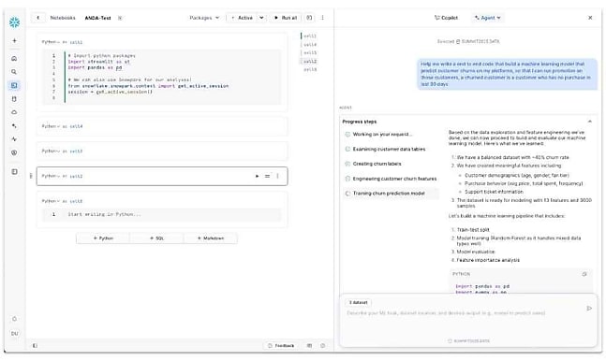
Task: Select 'Working on your request' step
Action: pyautogui.click(x=391, y=135)
